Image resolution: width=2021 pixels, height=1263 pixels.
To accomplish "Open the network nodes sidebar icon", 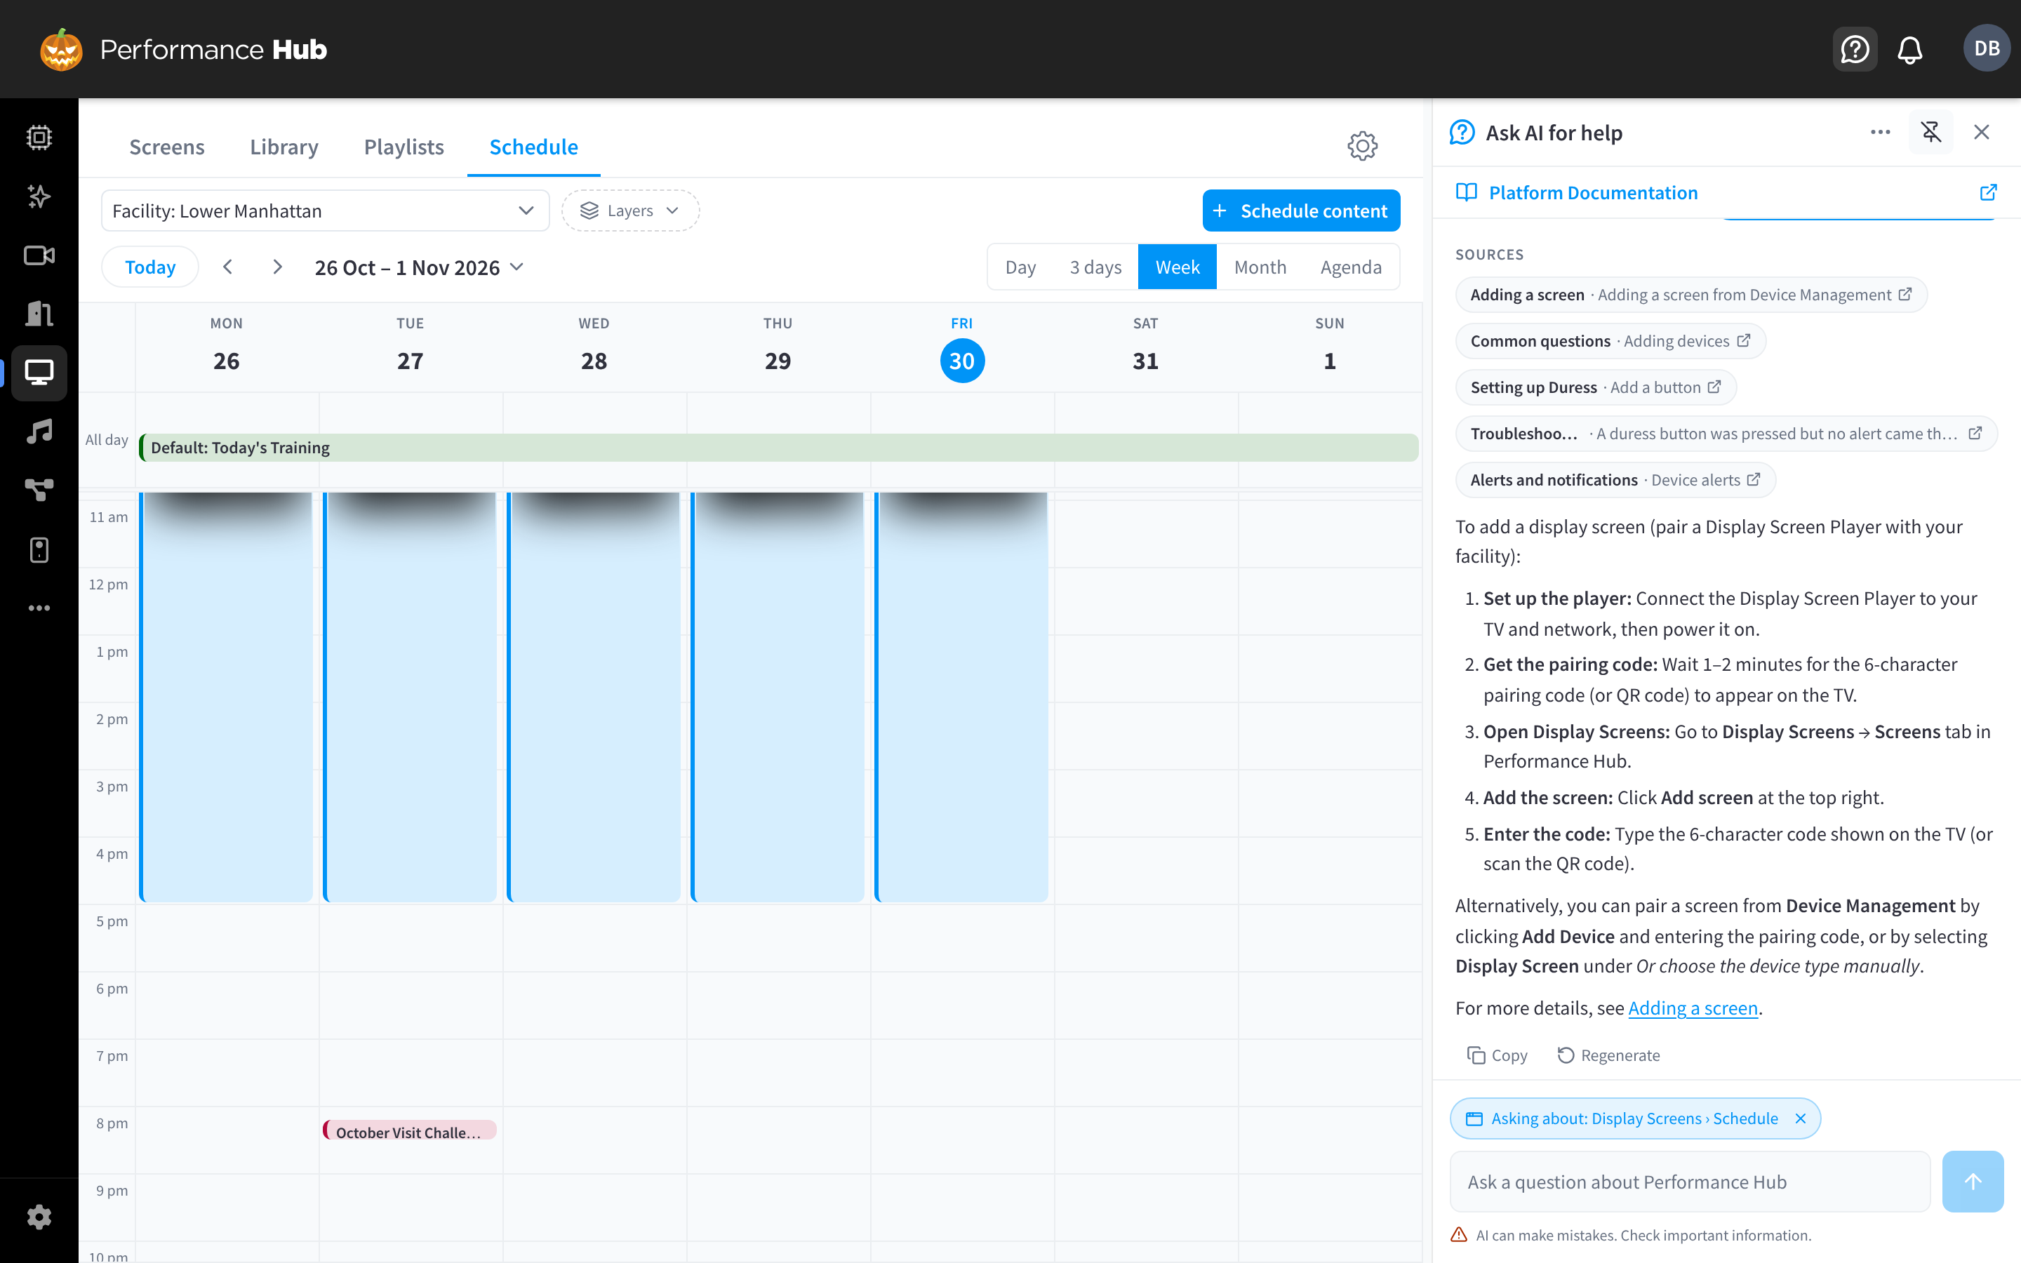I will [x=39, y=490].
